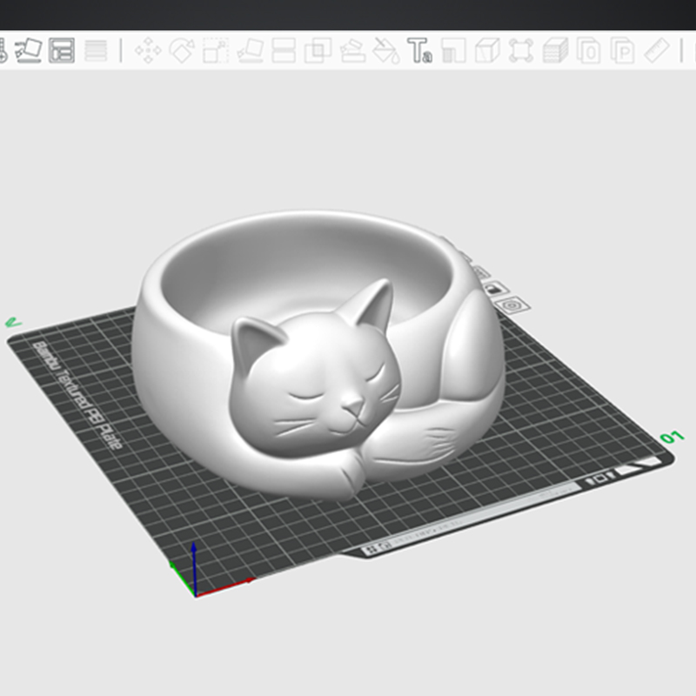Select the Cut tool
Image resolution: width=696 pixels, height=696 pixels.
284,50
